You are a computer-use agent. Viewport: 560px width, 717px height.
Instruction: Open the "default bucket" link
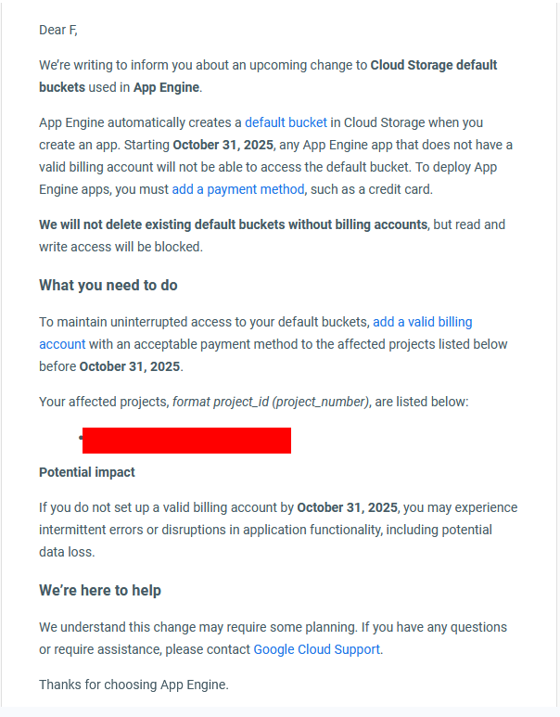coord(286,122)
